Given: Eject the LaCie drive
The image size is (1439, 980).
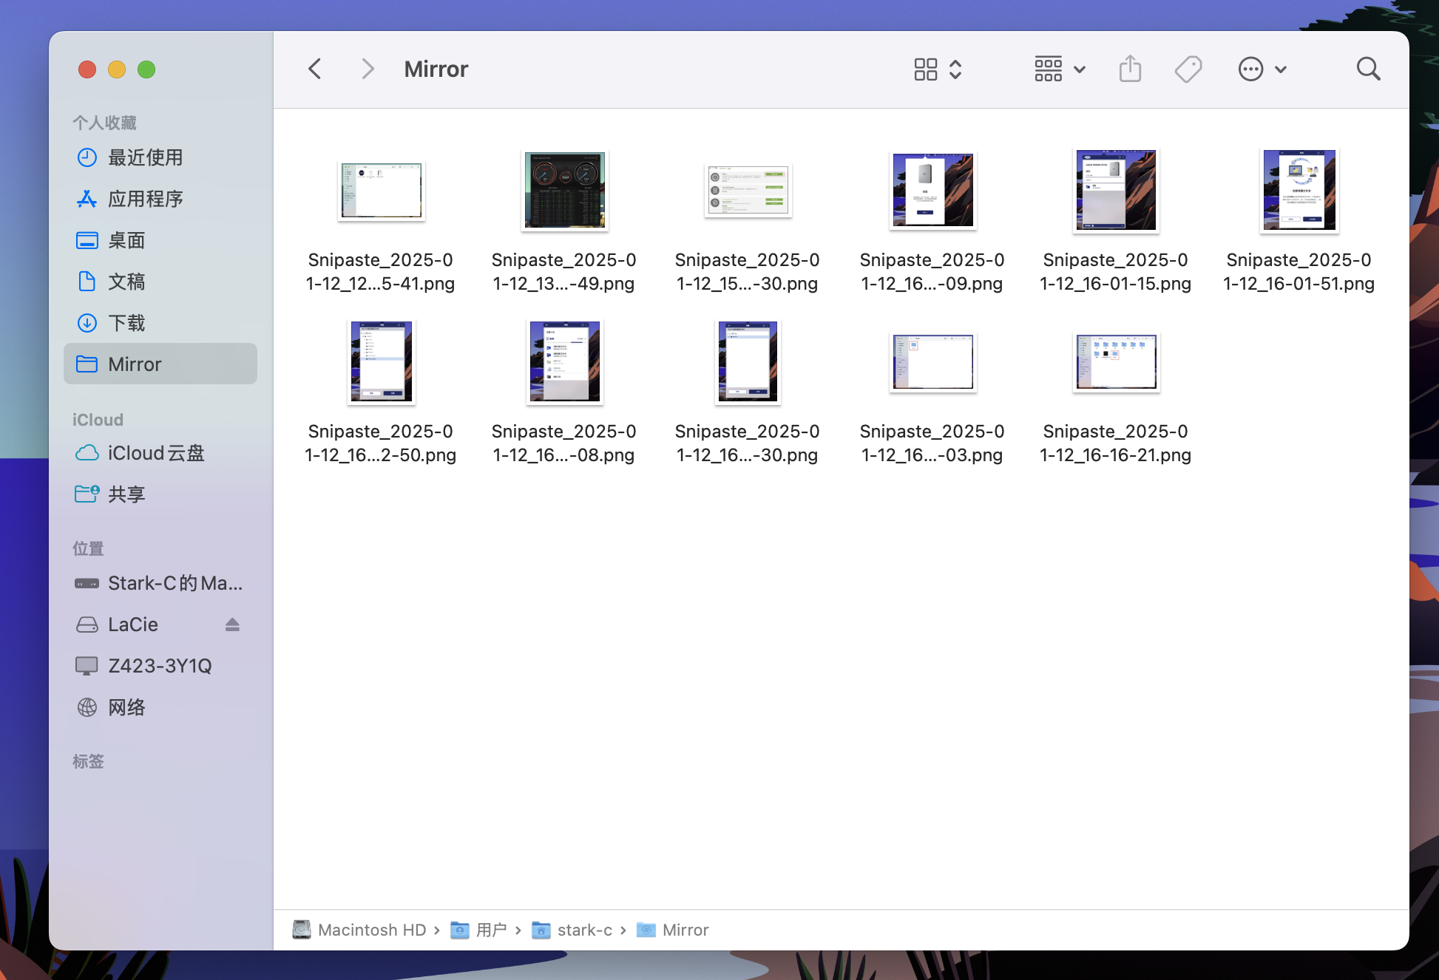Looking at the screenshot, I should coord(232,625).
